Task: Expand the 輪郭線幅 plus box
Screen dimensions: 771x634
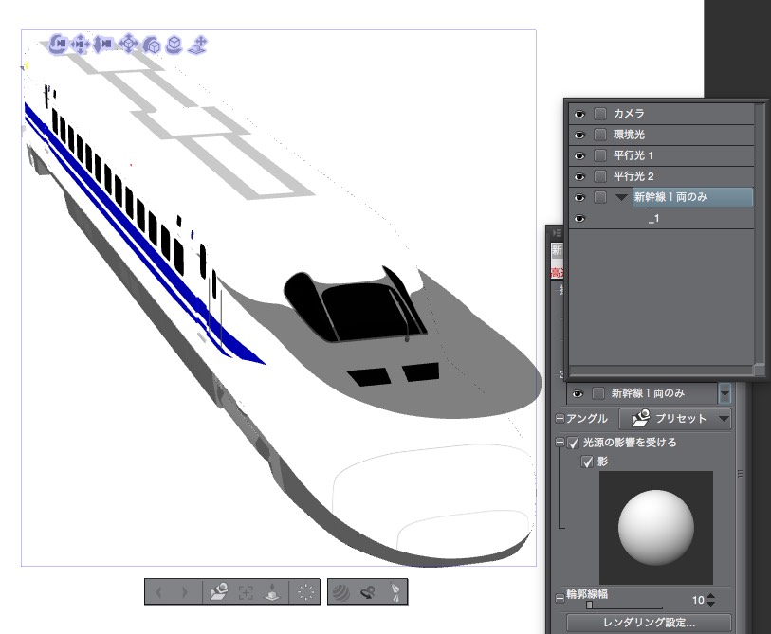Action: click(560, 598)
